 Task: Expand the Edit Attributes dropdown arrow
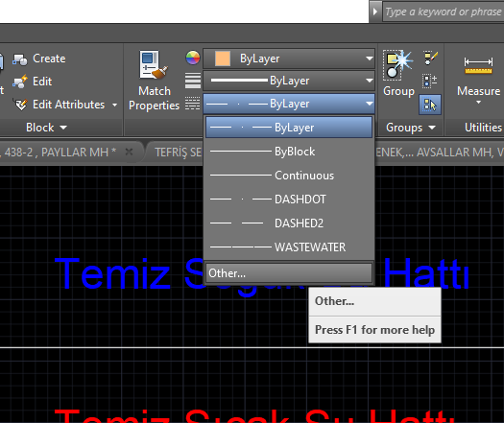pos(115,105)
